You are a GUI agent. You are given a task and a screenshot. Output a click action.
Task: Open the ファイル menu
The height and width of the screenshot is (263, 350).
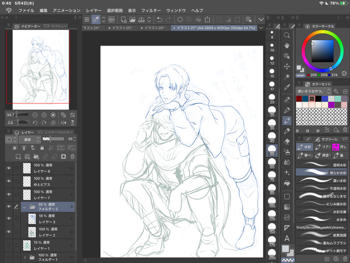click(x=26, y=10)
